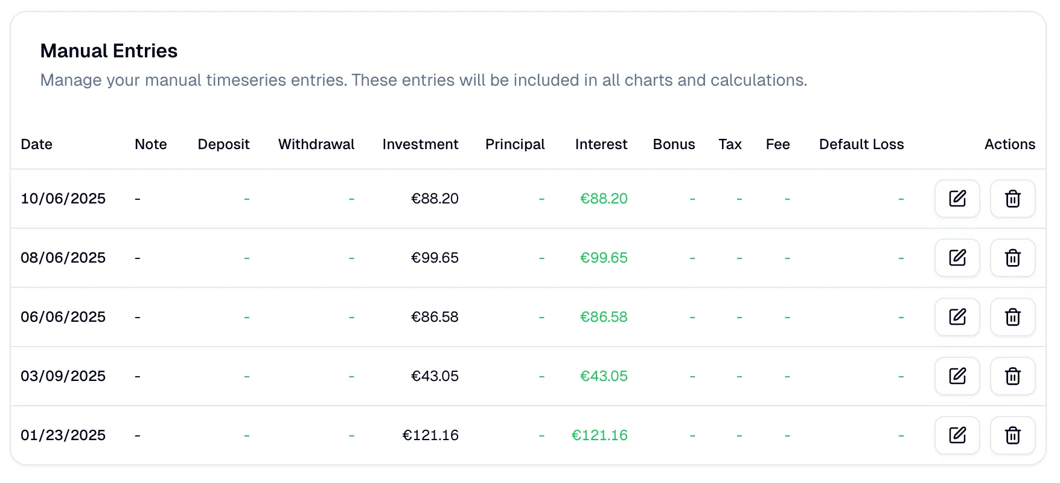
Task: Click the delete trash icon for 10/06/2025
Action: 1012,199
